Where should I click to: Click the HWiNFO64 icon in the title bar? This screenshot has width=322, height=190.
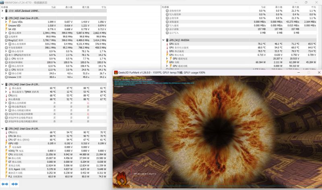tap(2, 2)
